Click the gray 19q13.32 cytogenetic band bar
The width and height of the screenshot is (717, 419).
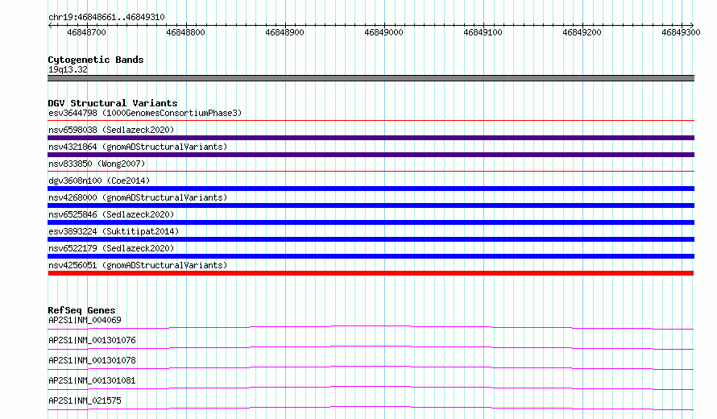371,78
